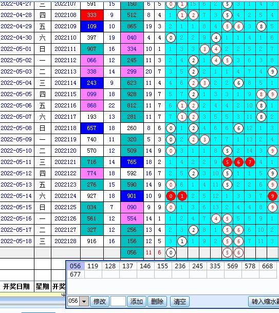Select number 668 in the list panel

coord(267,266)
